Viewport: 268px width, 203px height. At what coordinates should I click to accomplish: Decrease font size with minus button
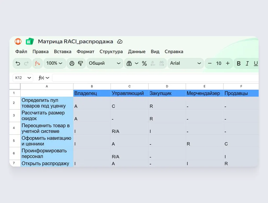point(210,63)
